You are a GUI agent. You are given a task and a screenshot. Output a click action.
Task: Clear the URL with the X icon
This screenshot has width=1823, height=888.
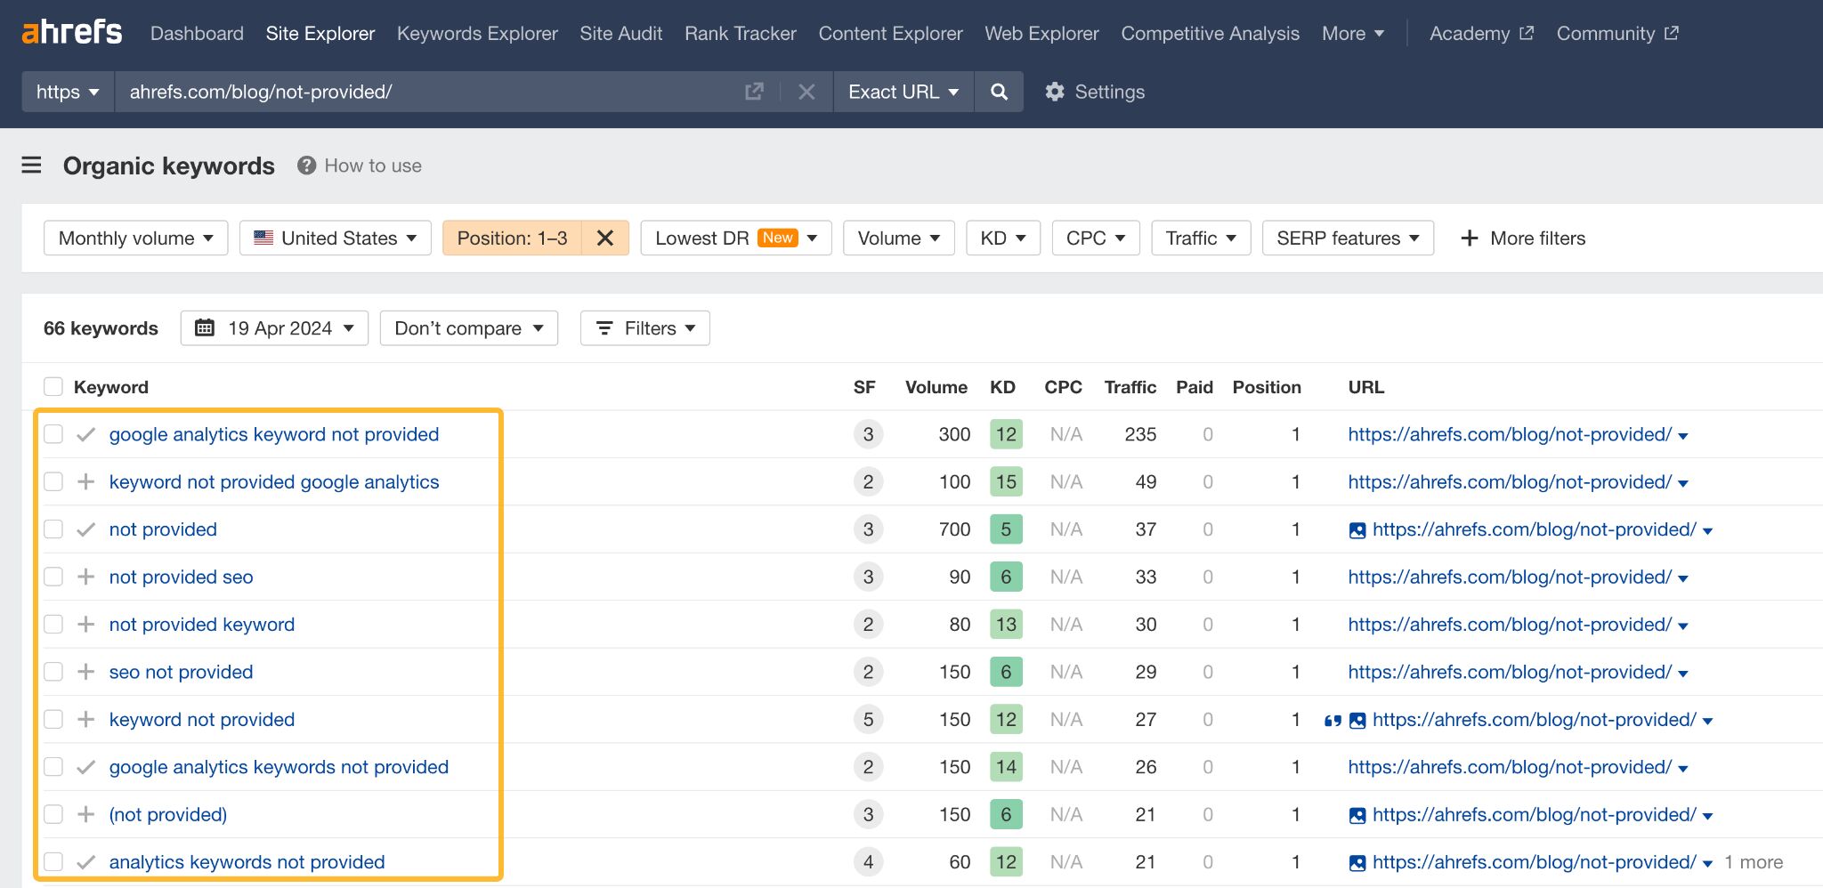806,91
